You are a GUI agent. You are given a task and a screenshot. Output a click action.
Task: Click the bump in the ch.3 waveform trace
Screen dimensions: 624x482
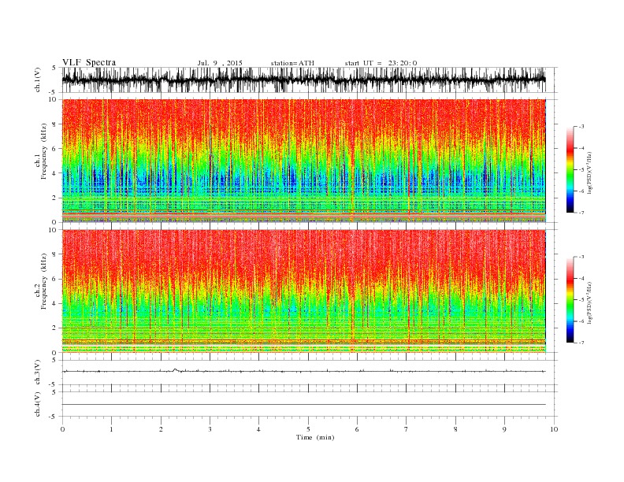pos(175,370)
